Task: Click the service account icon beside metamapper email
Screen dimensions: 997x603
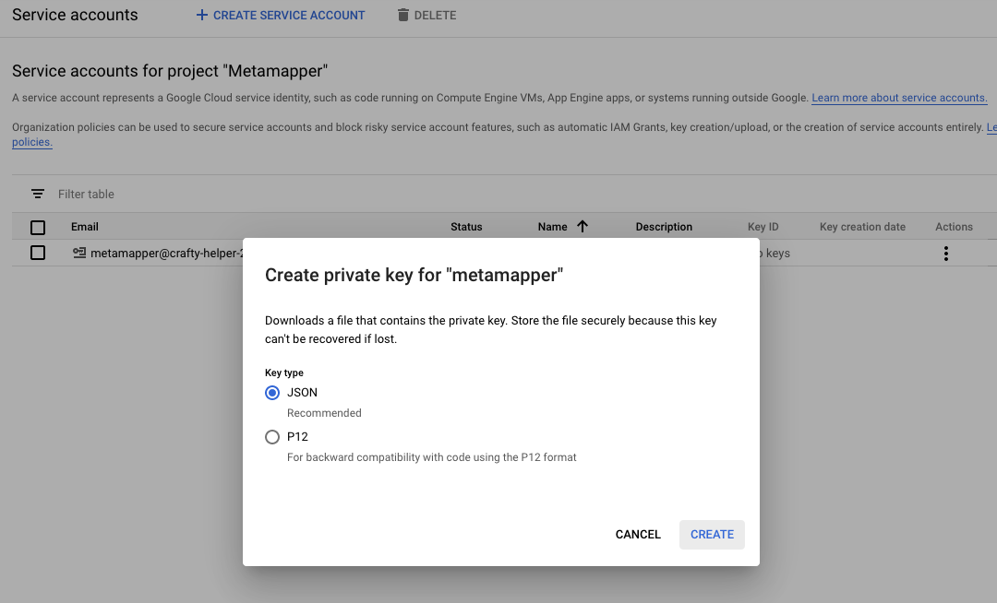Action: point(79,253)
